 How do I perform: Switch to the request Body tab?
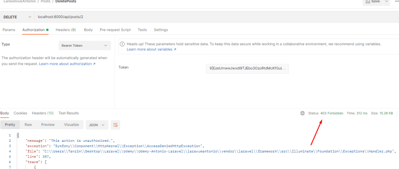[x=88, y=30]
